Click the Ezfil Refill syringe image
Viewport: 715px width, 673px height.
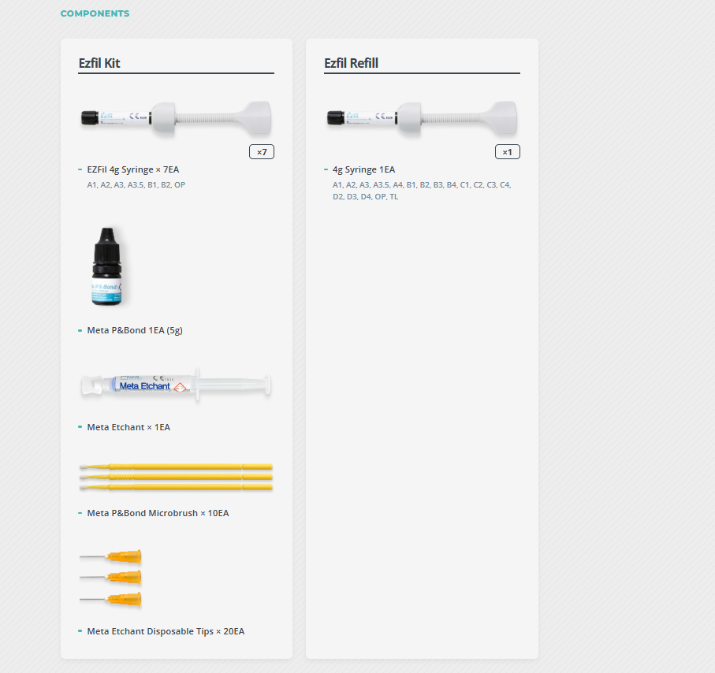[x=422, y=118]
